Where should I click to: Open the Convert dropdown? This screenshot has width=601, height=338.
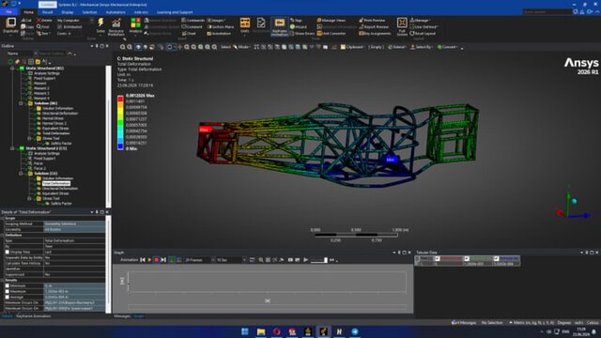[x=447, y=47]
